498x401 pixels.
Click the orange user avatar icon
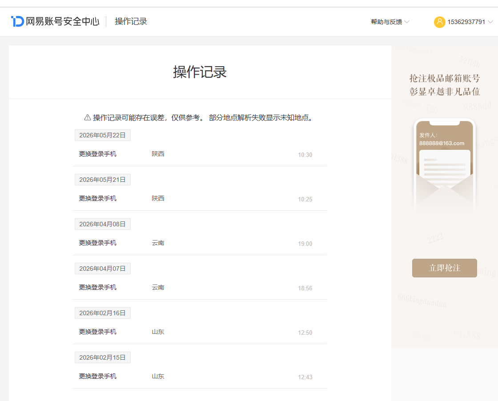tap(440, 22)
